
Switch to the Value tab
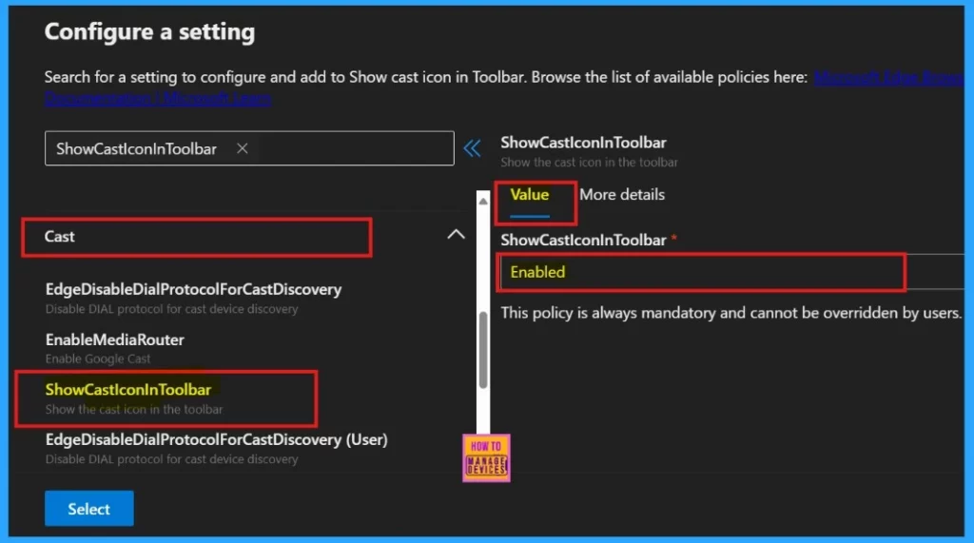529,195
